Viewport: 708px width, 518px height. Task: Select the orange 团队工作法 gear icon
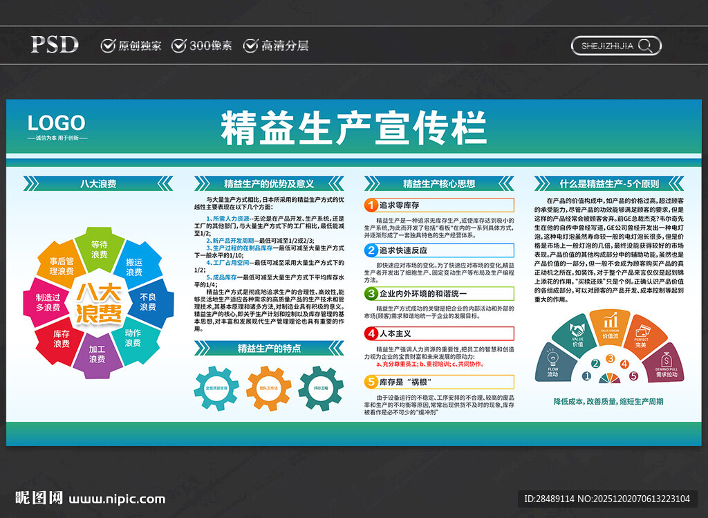pyautogui.click(x=268, y=388)
